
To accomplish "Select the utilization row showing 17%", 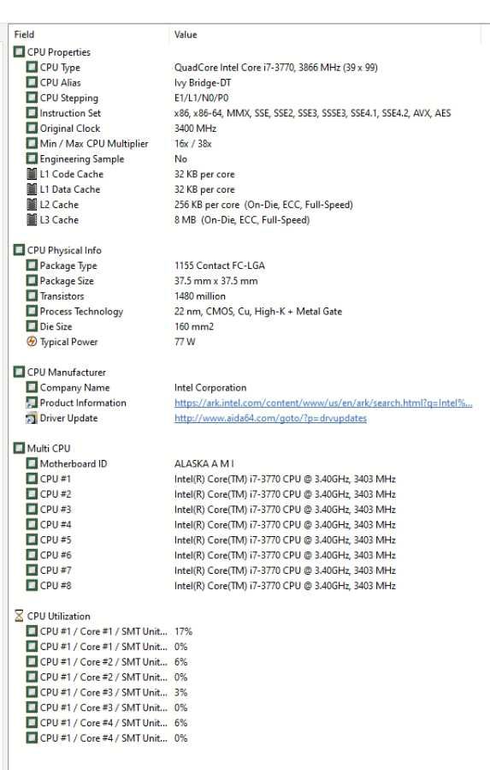I will [x=109, y=631].
